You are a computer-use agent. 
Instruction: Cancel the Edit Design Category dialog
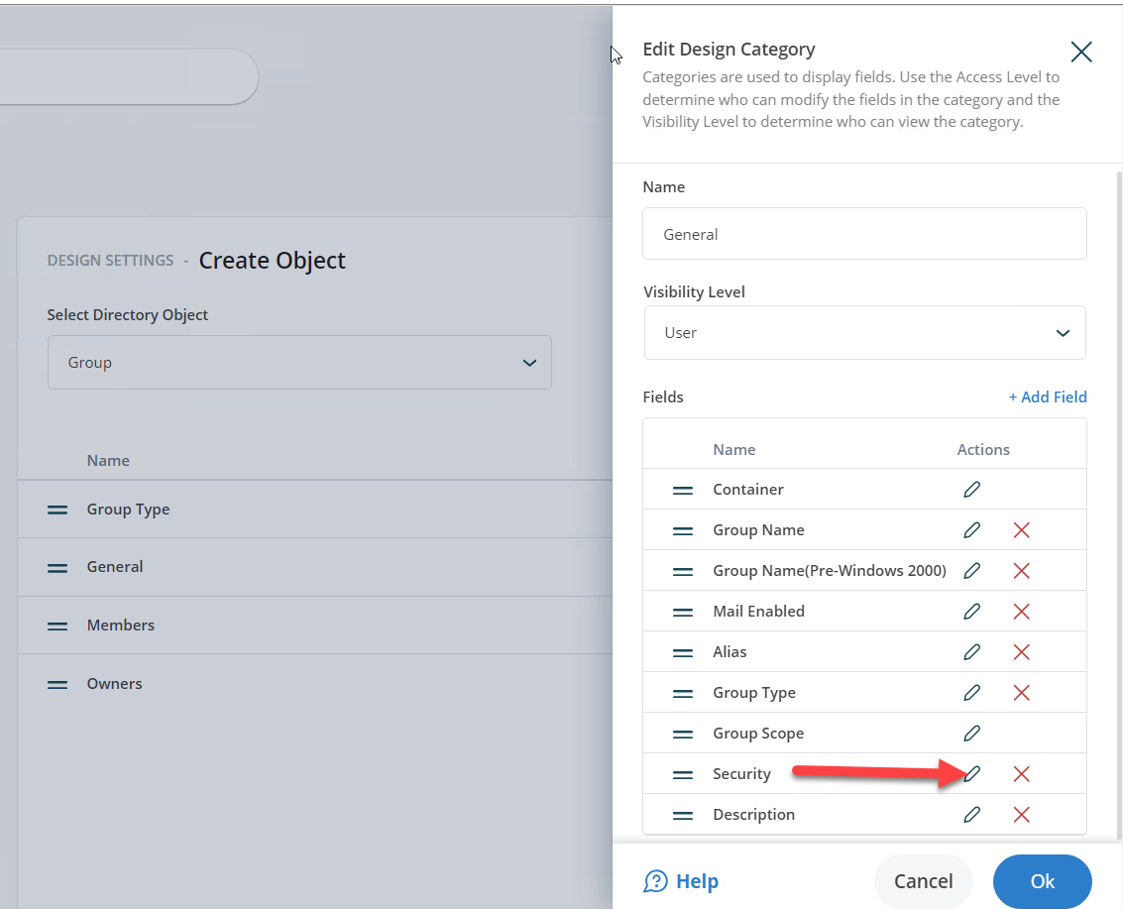click(923, 880)
